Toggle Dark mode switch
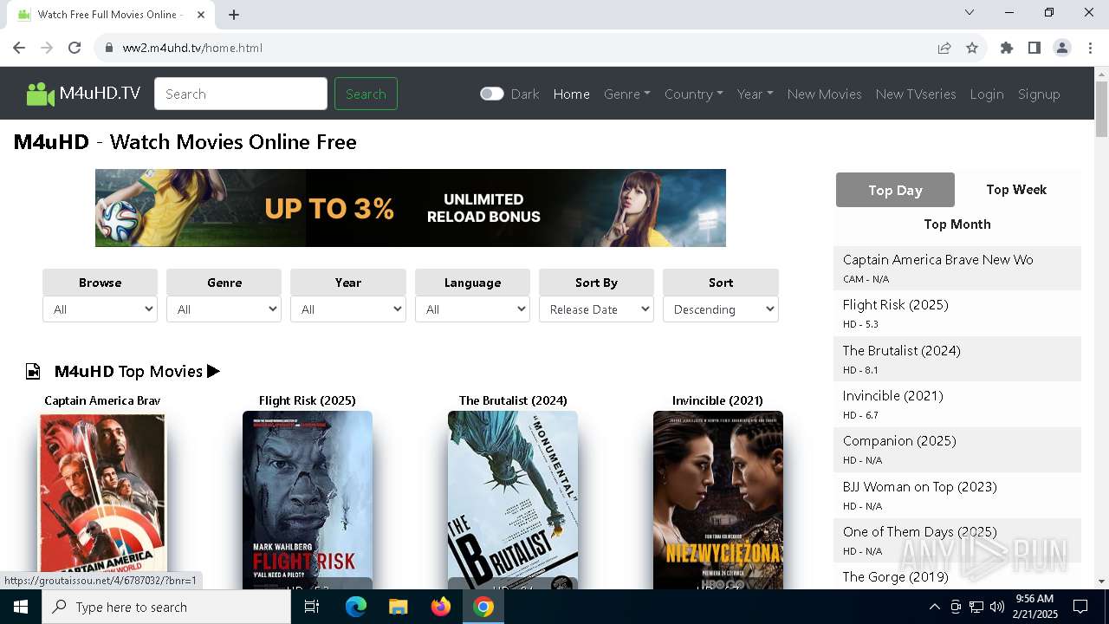Image resolution: width=1109 pixels, height=624 pixels. coord(492,94)
